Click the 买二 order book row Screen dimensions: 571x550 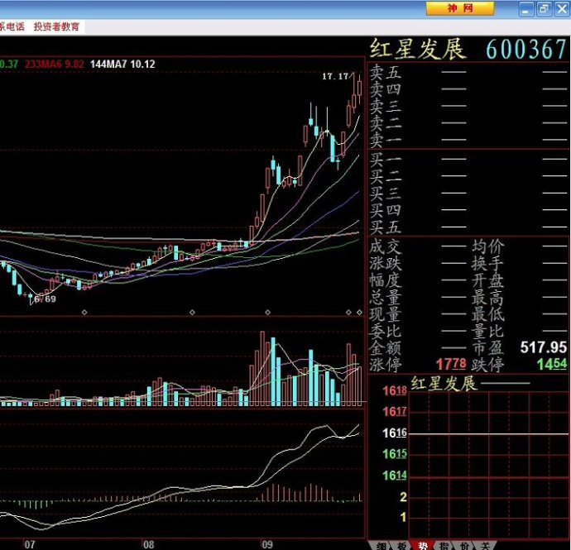[468, 176]
